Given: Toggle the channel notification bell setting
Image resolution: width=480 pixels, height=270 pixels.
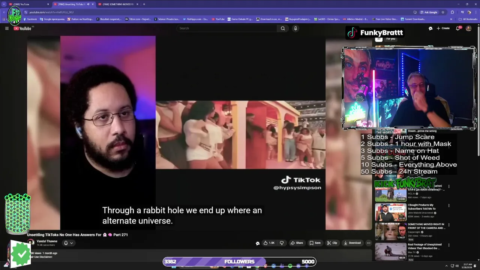Looking at the screenshot, I should [66, 243].
